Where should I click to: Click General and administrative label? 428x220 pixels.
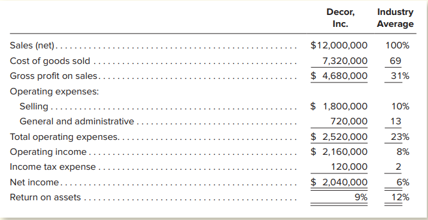77,121
